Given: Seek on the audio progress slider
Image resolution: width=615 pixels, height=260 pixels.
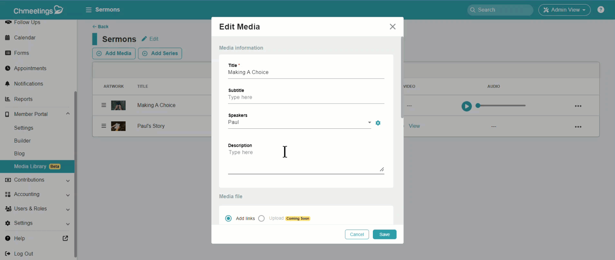Looking at the screenshot, I should coord(501,106).
